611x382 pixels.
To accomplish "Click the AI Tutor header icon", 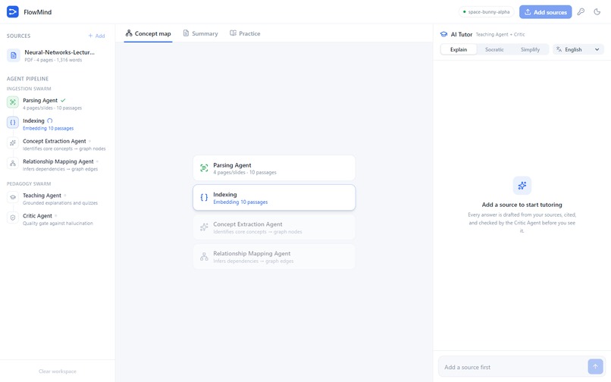I will [443, 34].
